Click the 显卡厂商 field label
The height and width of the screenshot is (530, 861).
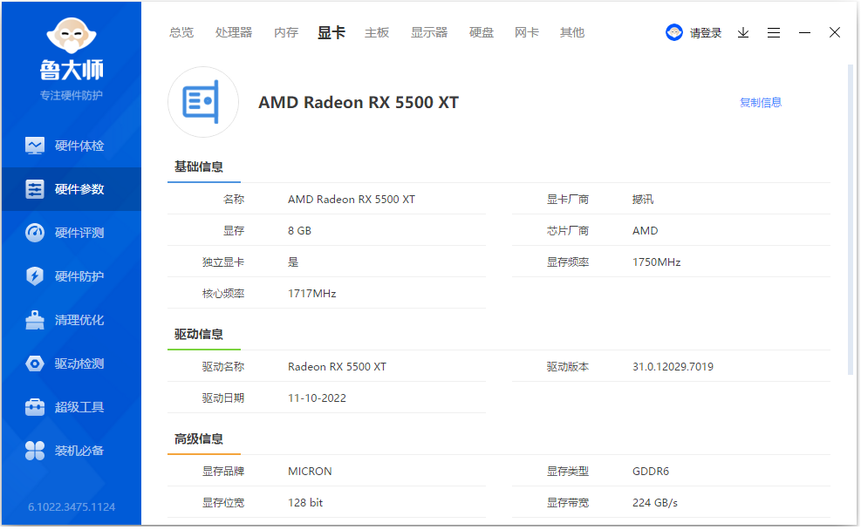(568, 200)
